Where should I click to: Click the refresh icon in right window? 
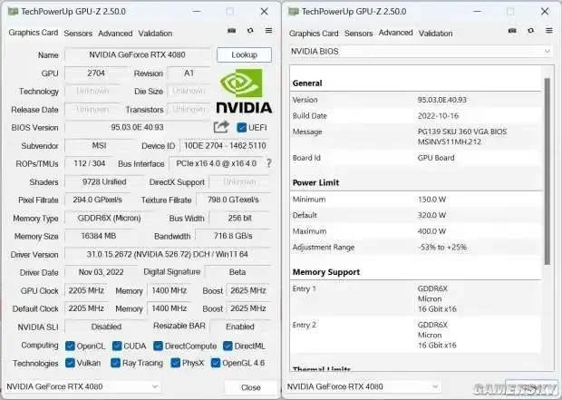coord(530,31)
